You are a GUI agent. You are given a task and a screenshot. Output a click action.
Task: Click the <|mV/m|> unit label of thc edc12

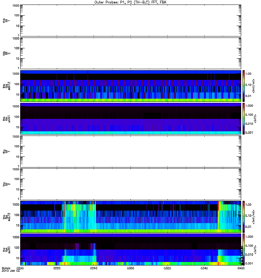coord(254,217)
